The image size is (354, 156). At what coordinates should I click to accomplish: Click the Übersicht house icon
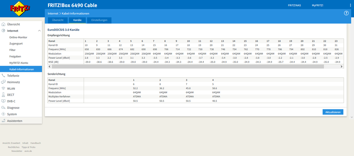click(4, 24)
